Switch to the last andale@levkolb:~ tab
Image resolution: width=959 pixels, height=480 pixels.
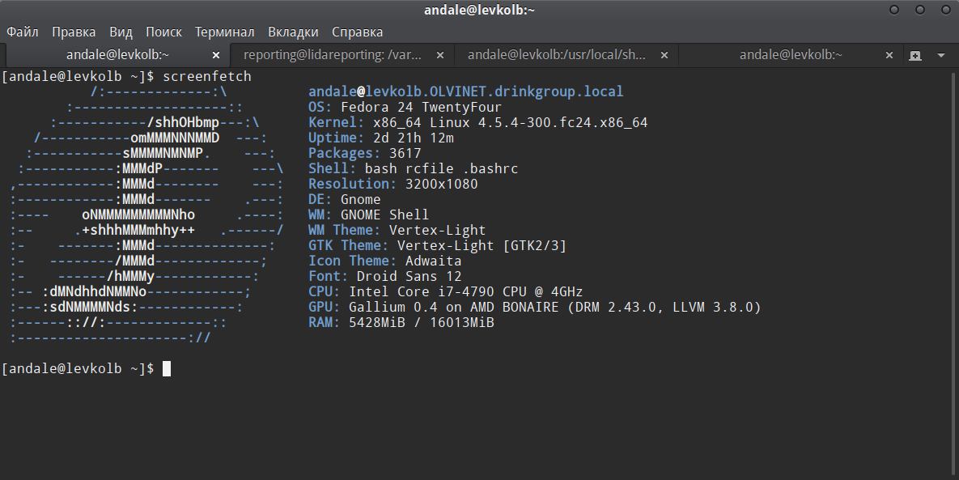(791, 55)
